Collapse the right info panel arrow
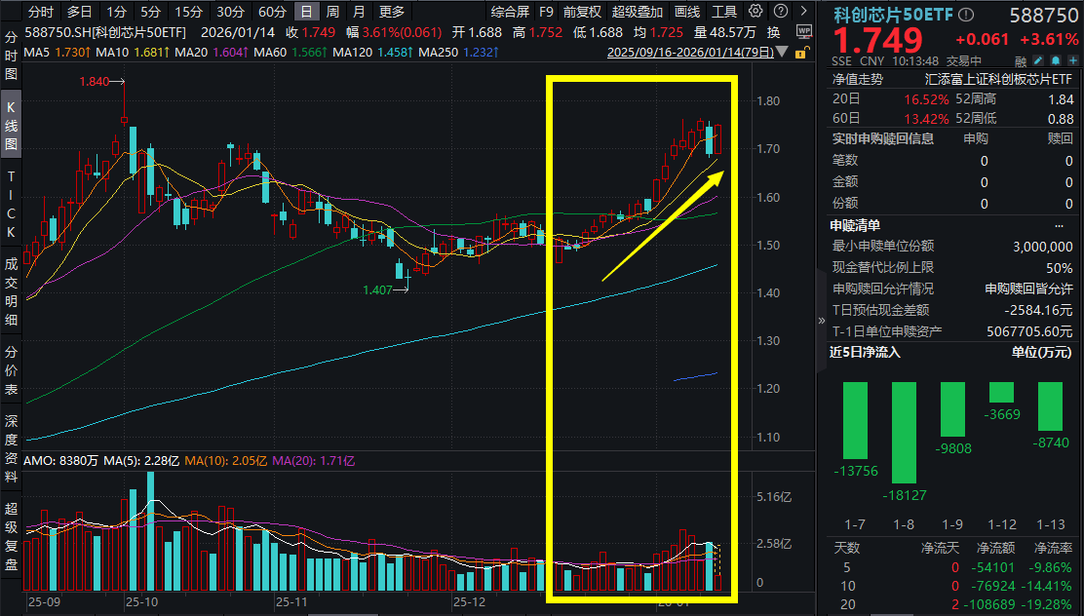This screenshot has width=1084, height=616. (820, 319)
